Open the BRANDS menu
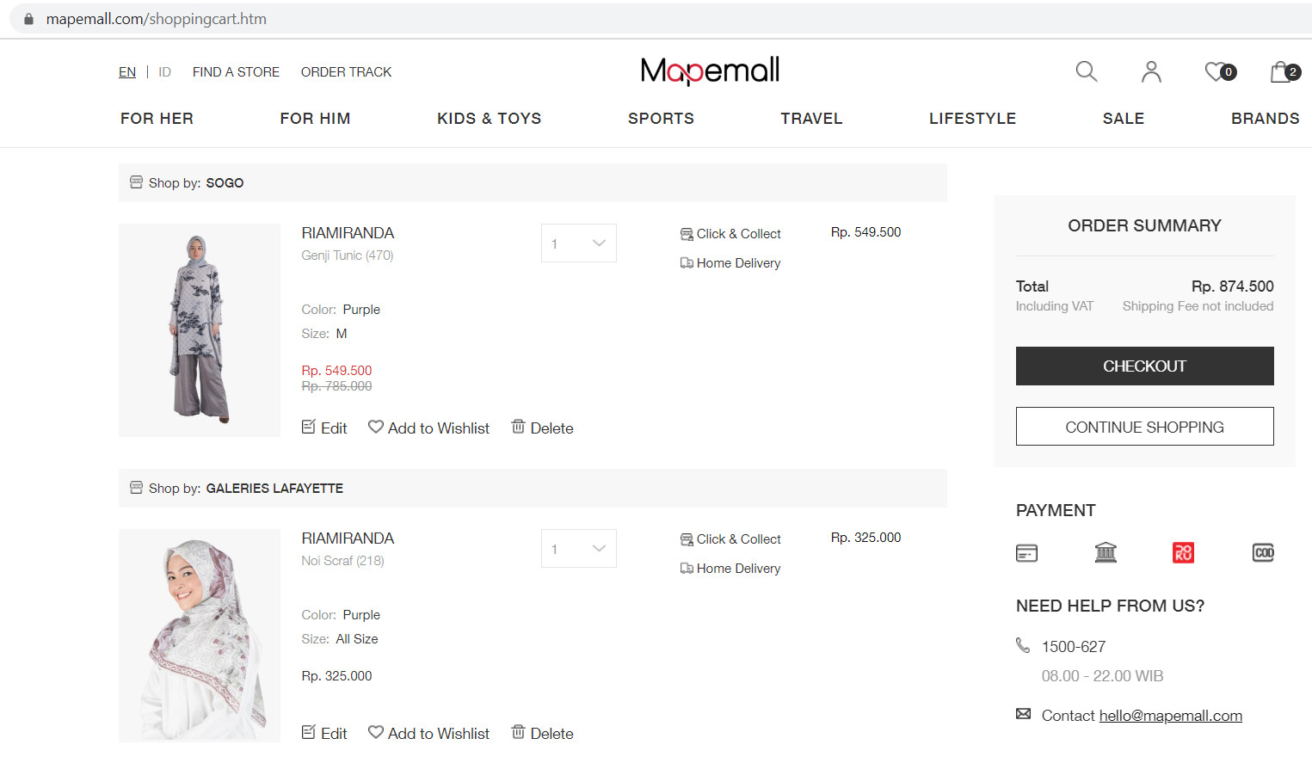This screenshot has height=757, width=1312. pos(1265,119)
